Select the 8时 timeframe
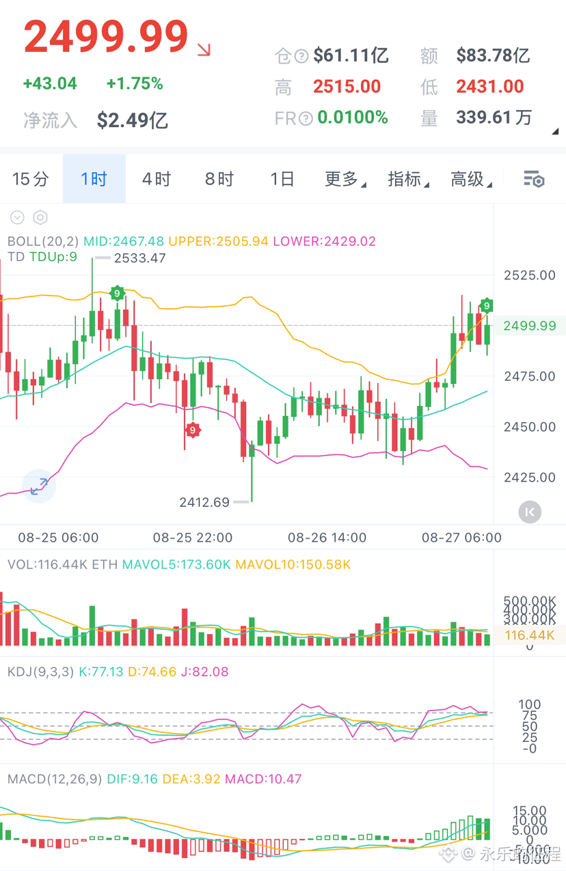This screenshot has height=871, width=566. (219, 180)
